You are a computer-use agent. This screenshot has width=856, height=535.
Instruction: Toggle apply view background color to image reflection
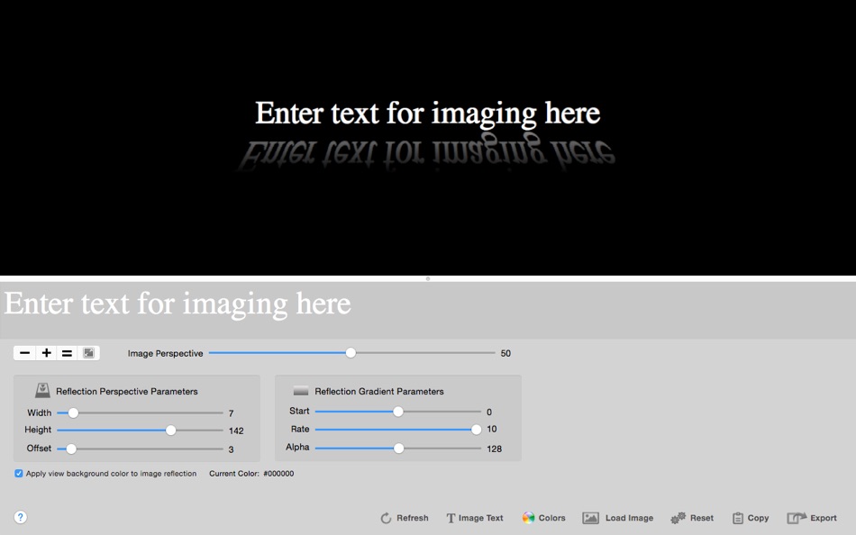click(18, 473)
